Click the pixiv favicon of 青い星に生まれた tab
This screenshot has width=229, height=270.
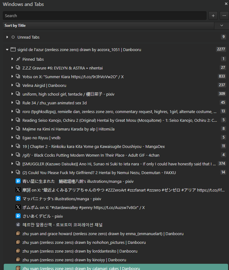[18, 181]
